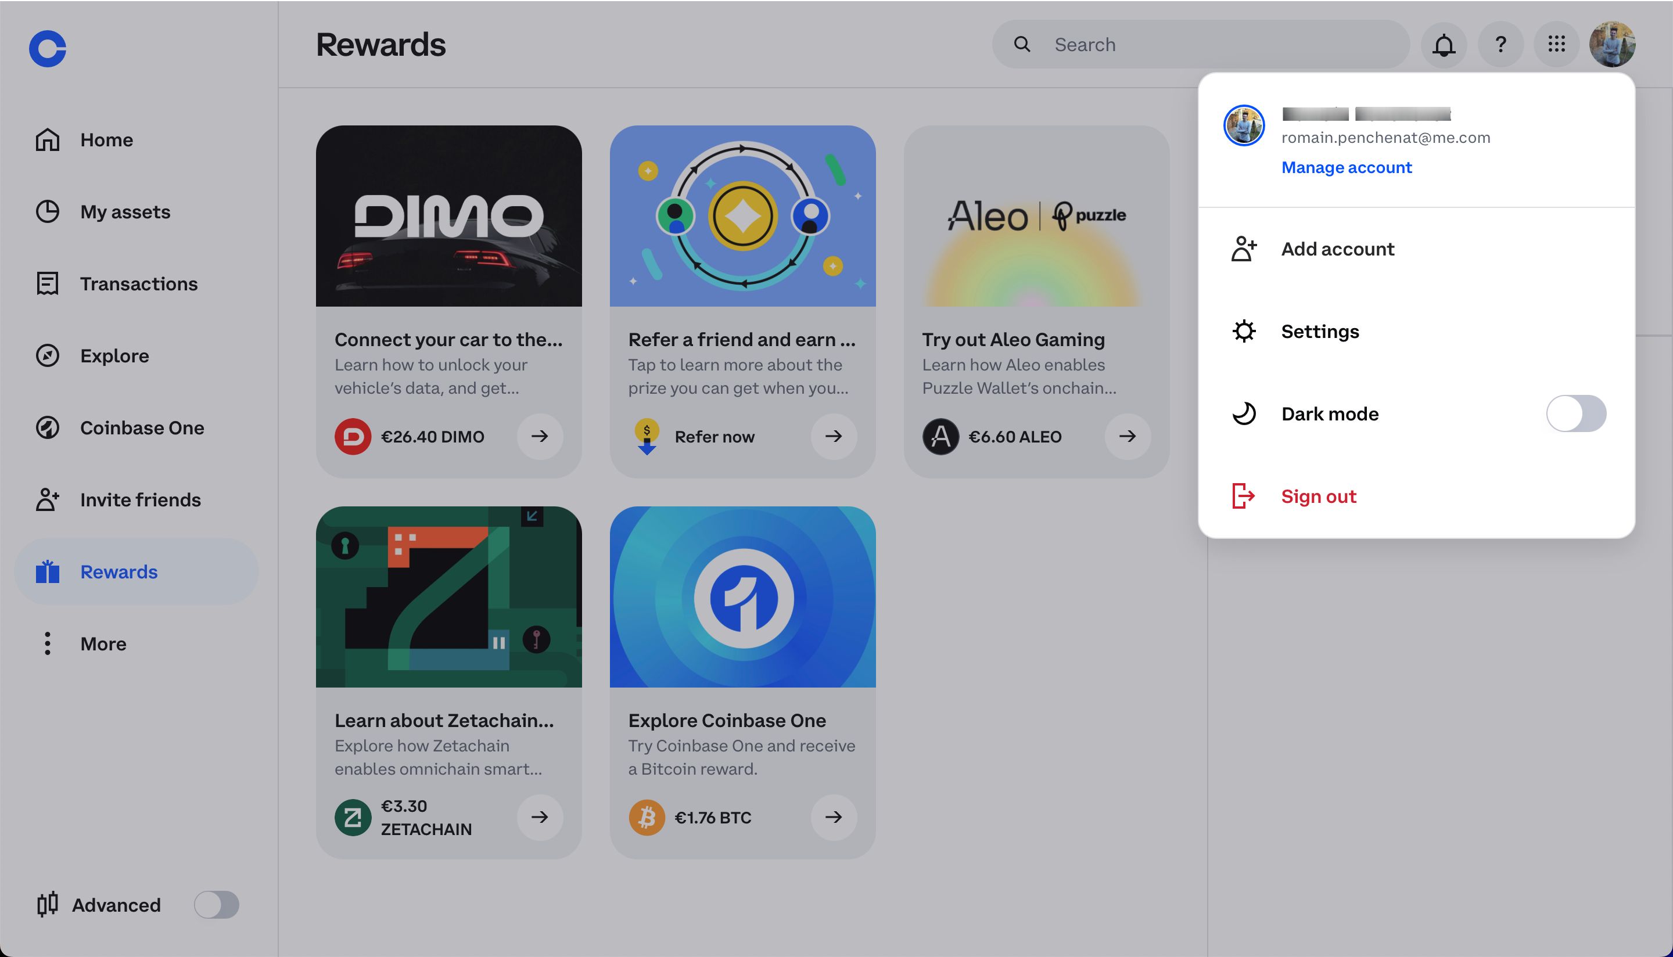
Task: Click the green ZETACHAIN token icon
Action: point(353,818)
